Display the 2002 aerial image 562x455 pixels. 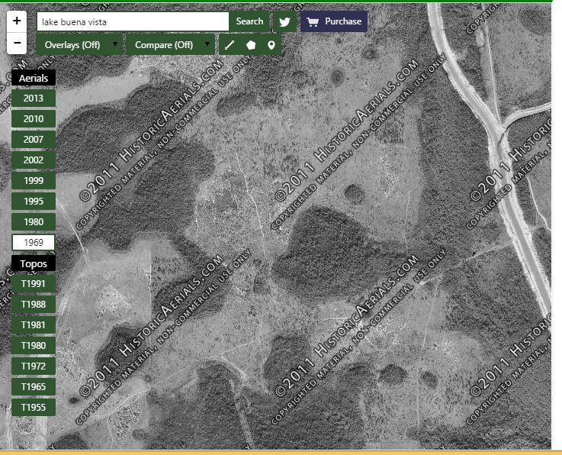tap(34, 160)
